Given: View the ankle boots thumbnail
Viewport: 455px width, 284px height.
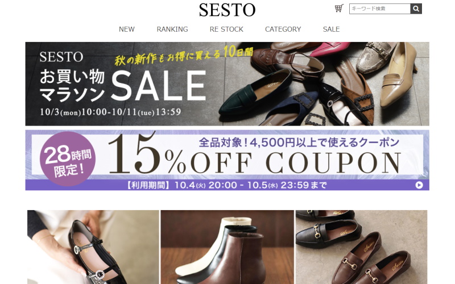Looking at the screenshot, I should [227, 247].
